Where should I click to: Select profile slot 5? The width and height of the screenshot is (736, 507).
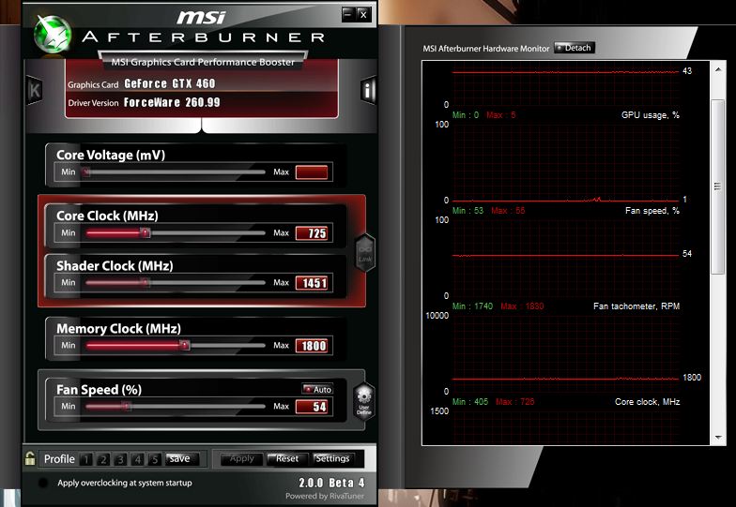pos(154,459)
